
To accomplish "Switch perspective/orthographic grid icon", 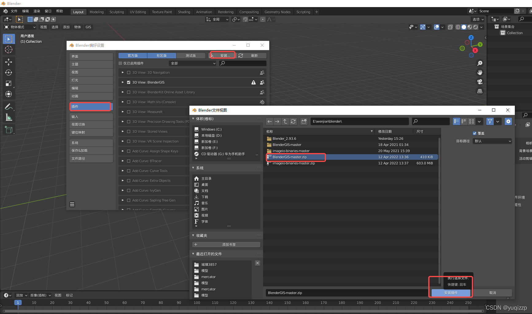I will [x=480, y=91].
